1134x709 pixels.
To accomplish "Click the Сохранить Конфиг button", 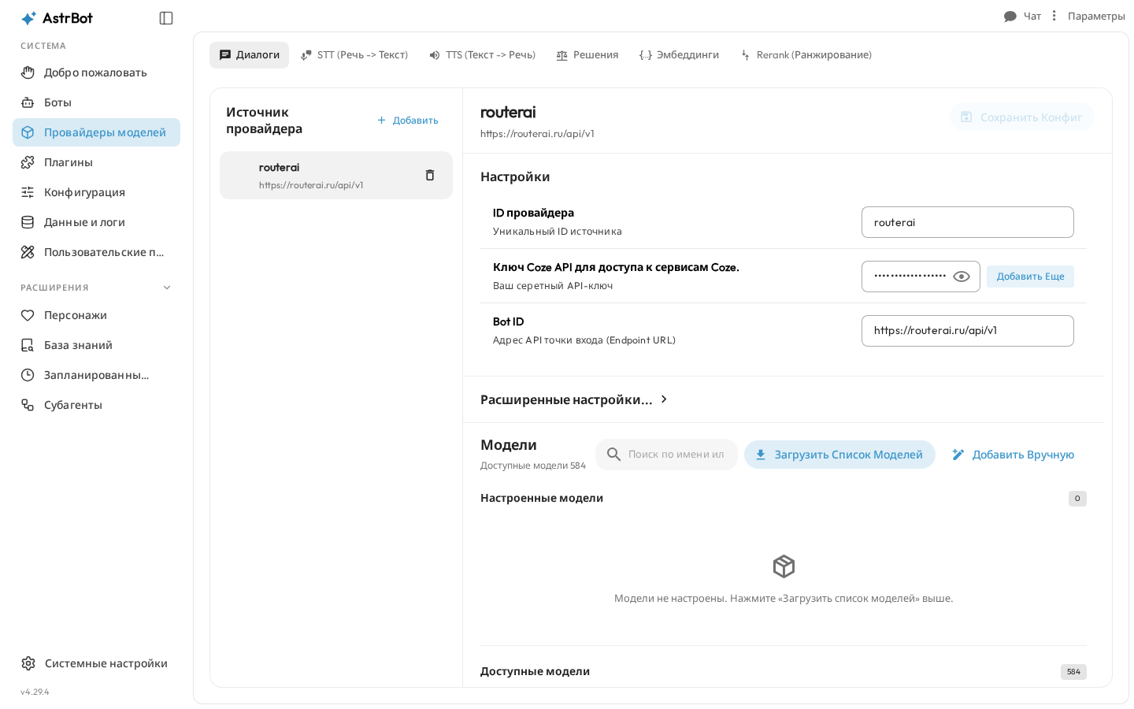I will pyautogui.click(x=1021, y=117).
